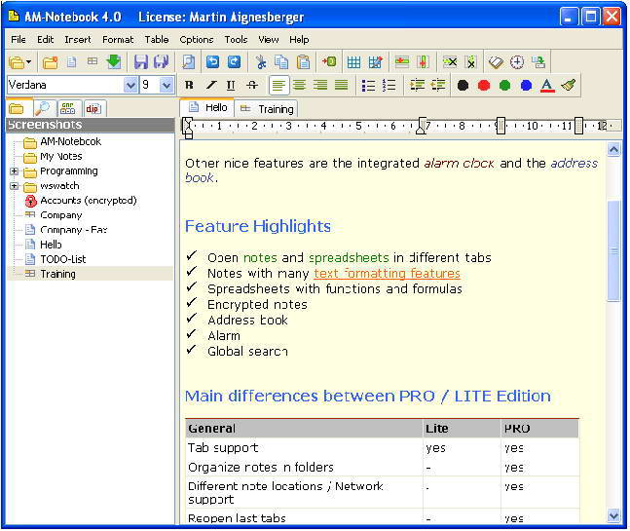This screenshot has width=630, height=531.
Task: Open print preview with magnifier page icon
Action: (x=189, y=62)
